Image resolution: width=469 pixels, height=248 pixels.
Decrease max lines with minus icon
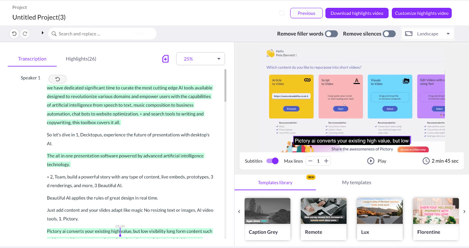pos(310,161)
